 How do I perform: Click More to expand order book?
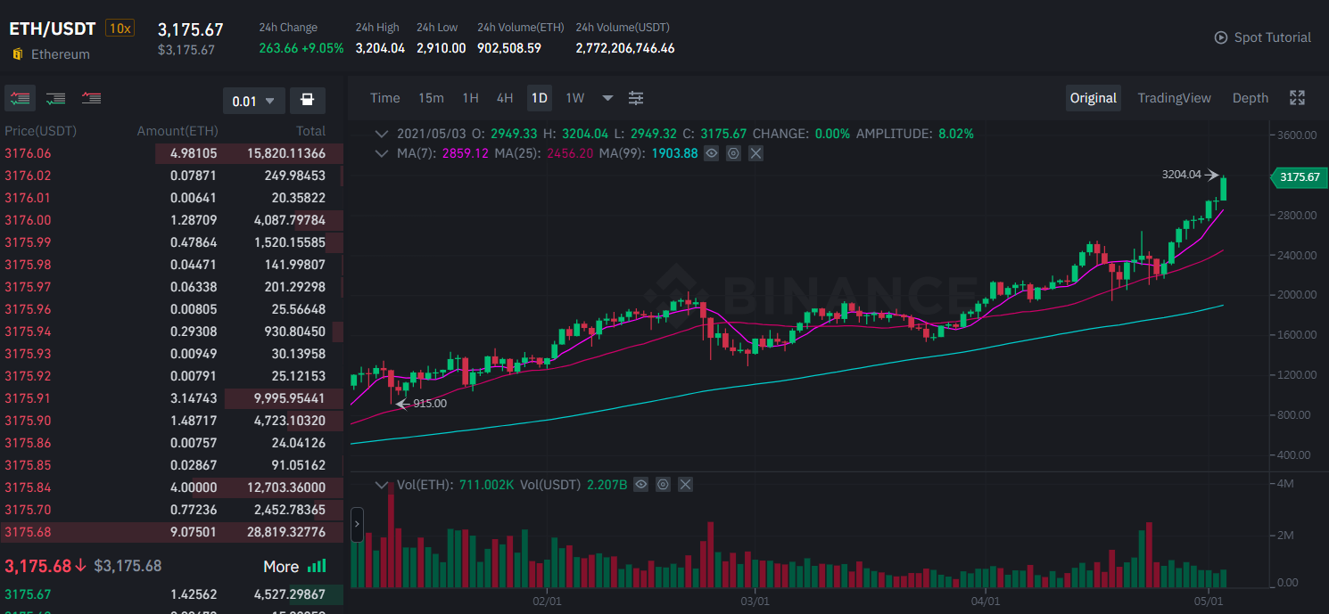click(x=281, y=566)
